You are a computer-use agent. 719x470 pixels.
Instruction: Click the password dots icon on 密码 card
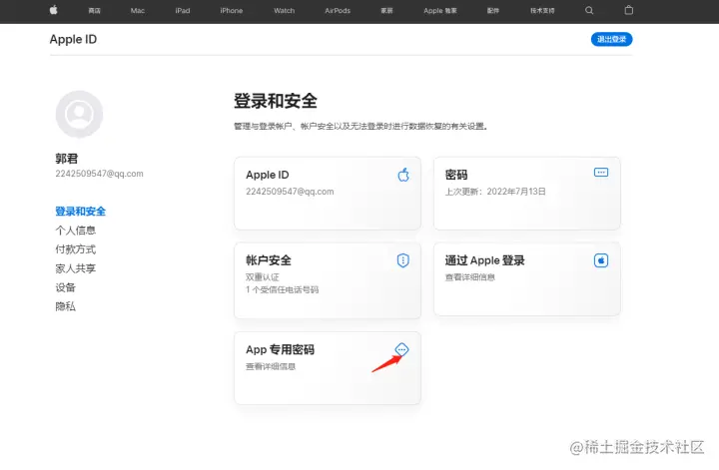click(601, 173)
